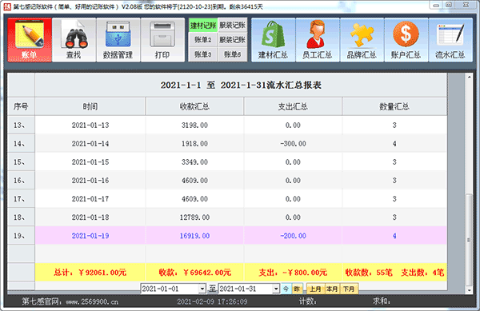Click receipt value 16919.00
This screenshot has height=311, width=480.
click(194, 236)
